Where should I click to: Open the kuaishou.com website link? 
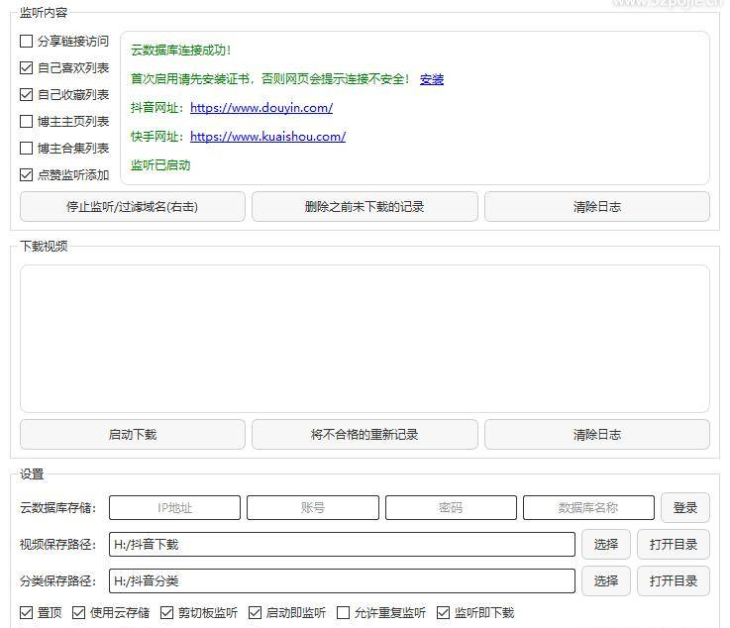pos(267,137)
